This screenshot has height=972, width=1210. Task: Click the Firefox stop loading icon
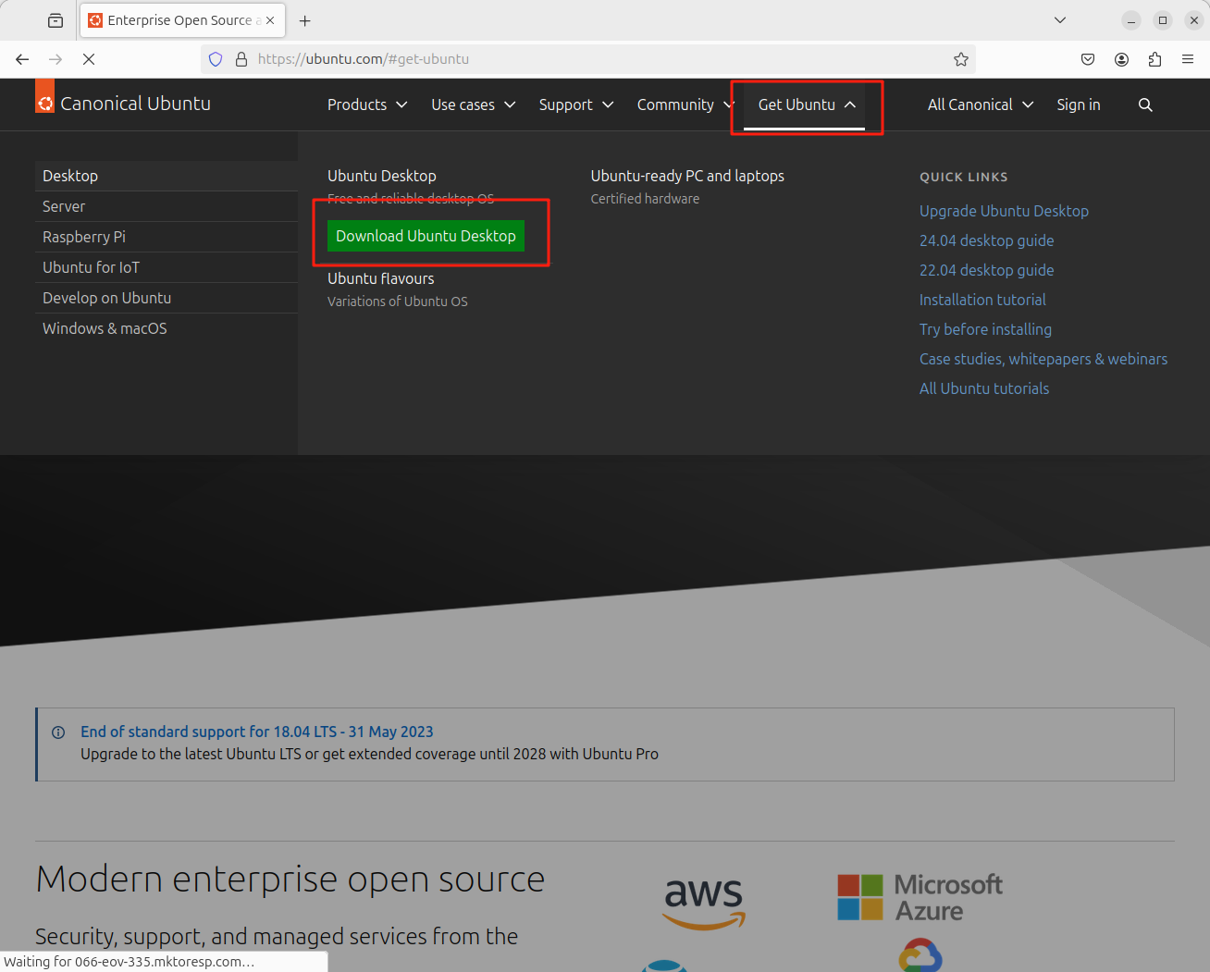[x=89, y=59]
